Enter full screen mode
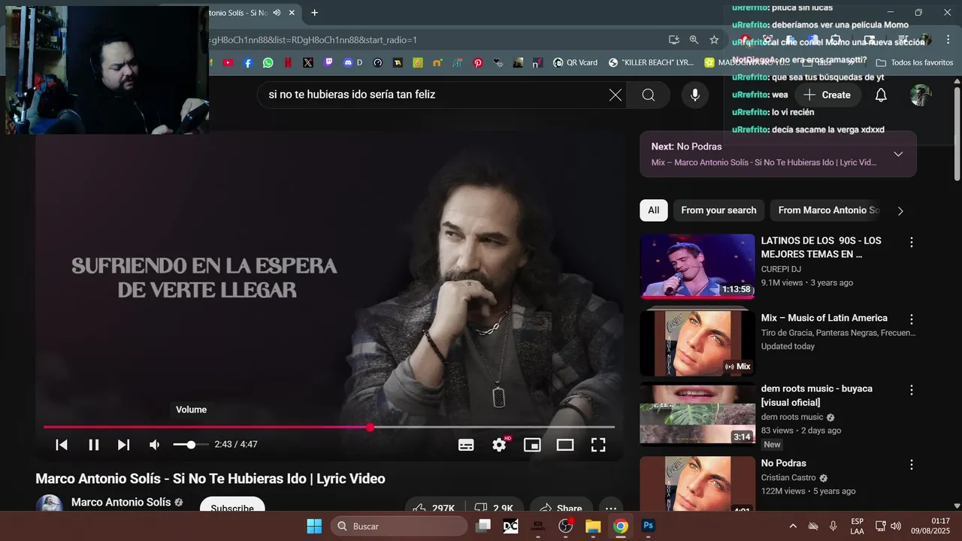This screenshot has width=962, height=541. click(598, 445)
